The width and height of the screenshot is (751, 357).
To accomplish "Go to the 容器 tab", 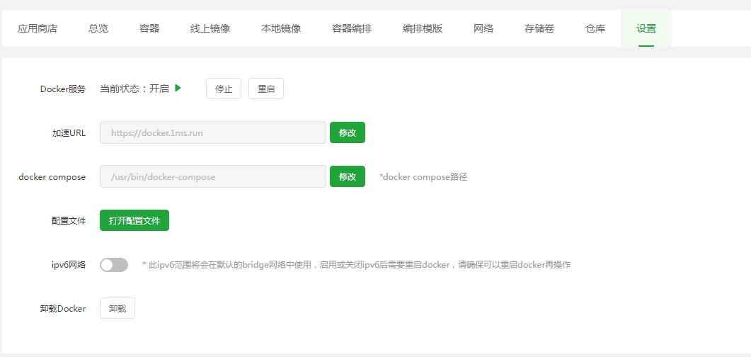I will click(149, 29).
